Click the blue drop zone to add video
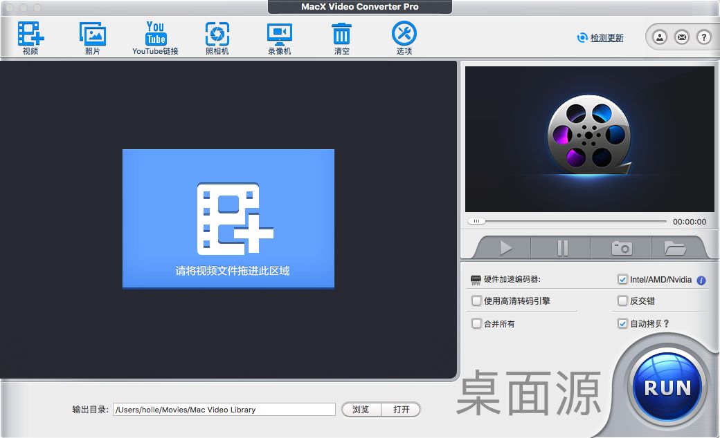 [228, 218]
